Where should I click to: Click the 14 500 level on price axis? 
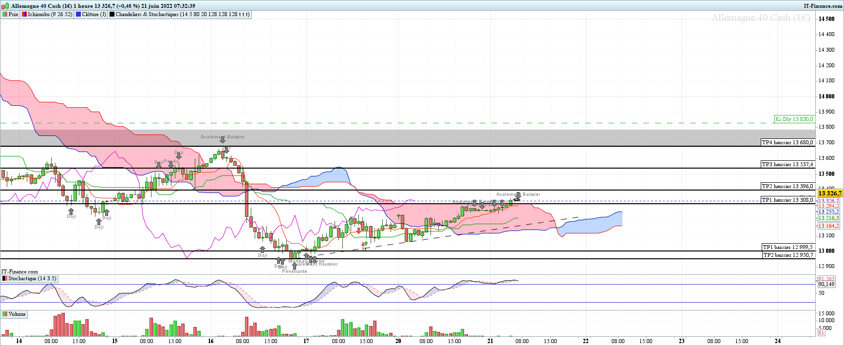pyautogui.click(x=826, y=19)
